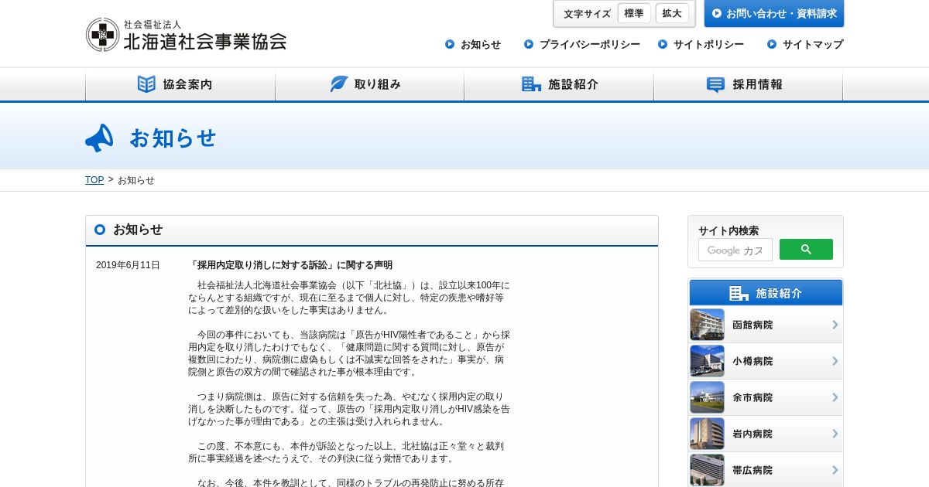Click chevron on the 小樽病院 row
Screen dimensions: 929x487
835,361
